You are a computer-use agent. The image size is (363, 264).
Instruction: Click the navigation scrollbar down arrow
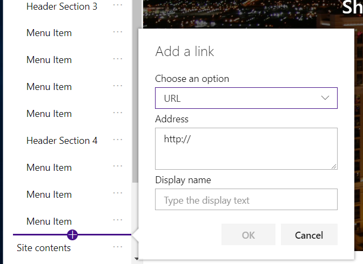(x=136, y=259)
